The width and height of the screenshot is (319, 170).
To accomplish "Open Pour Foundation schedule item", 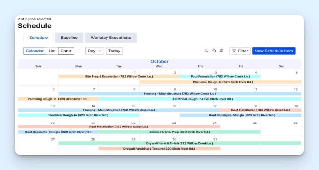I will [x=220, y=77].
